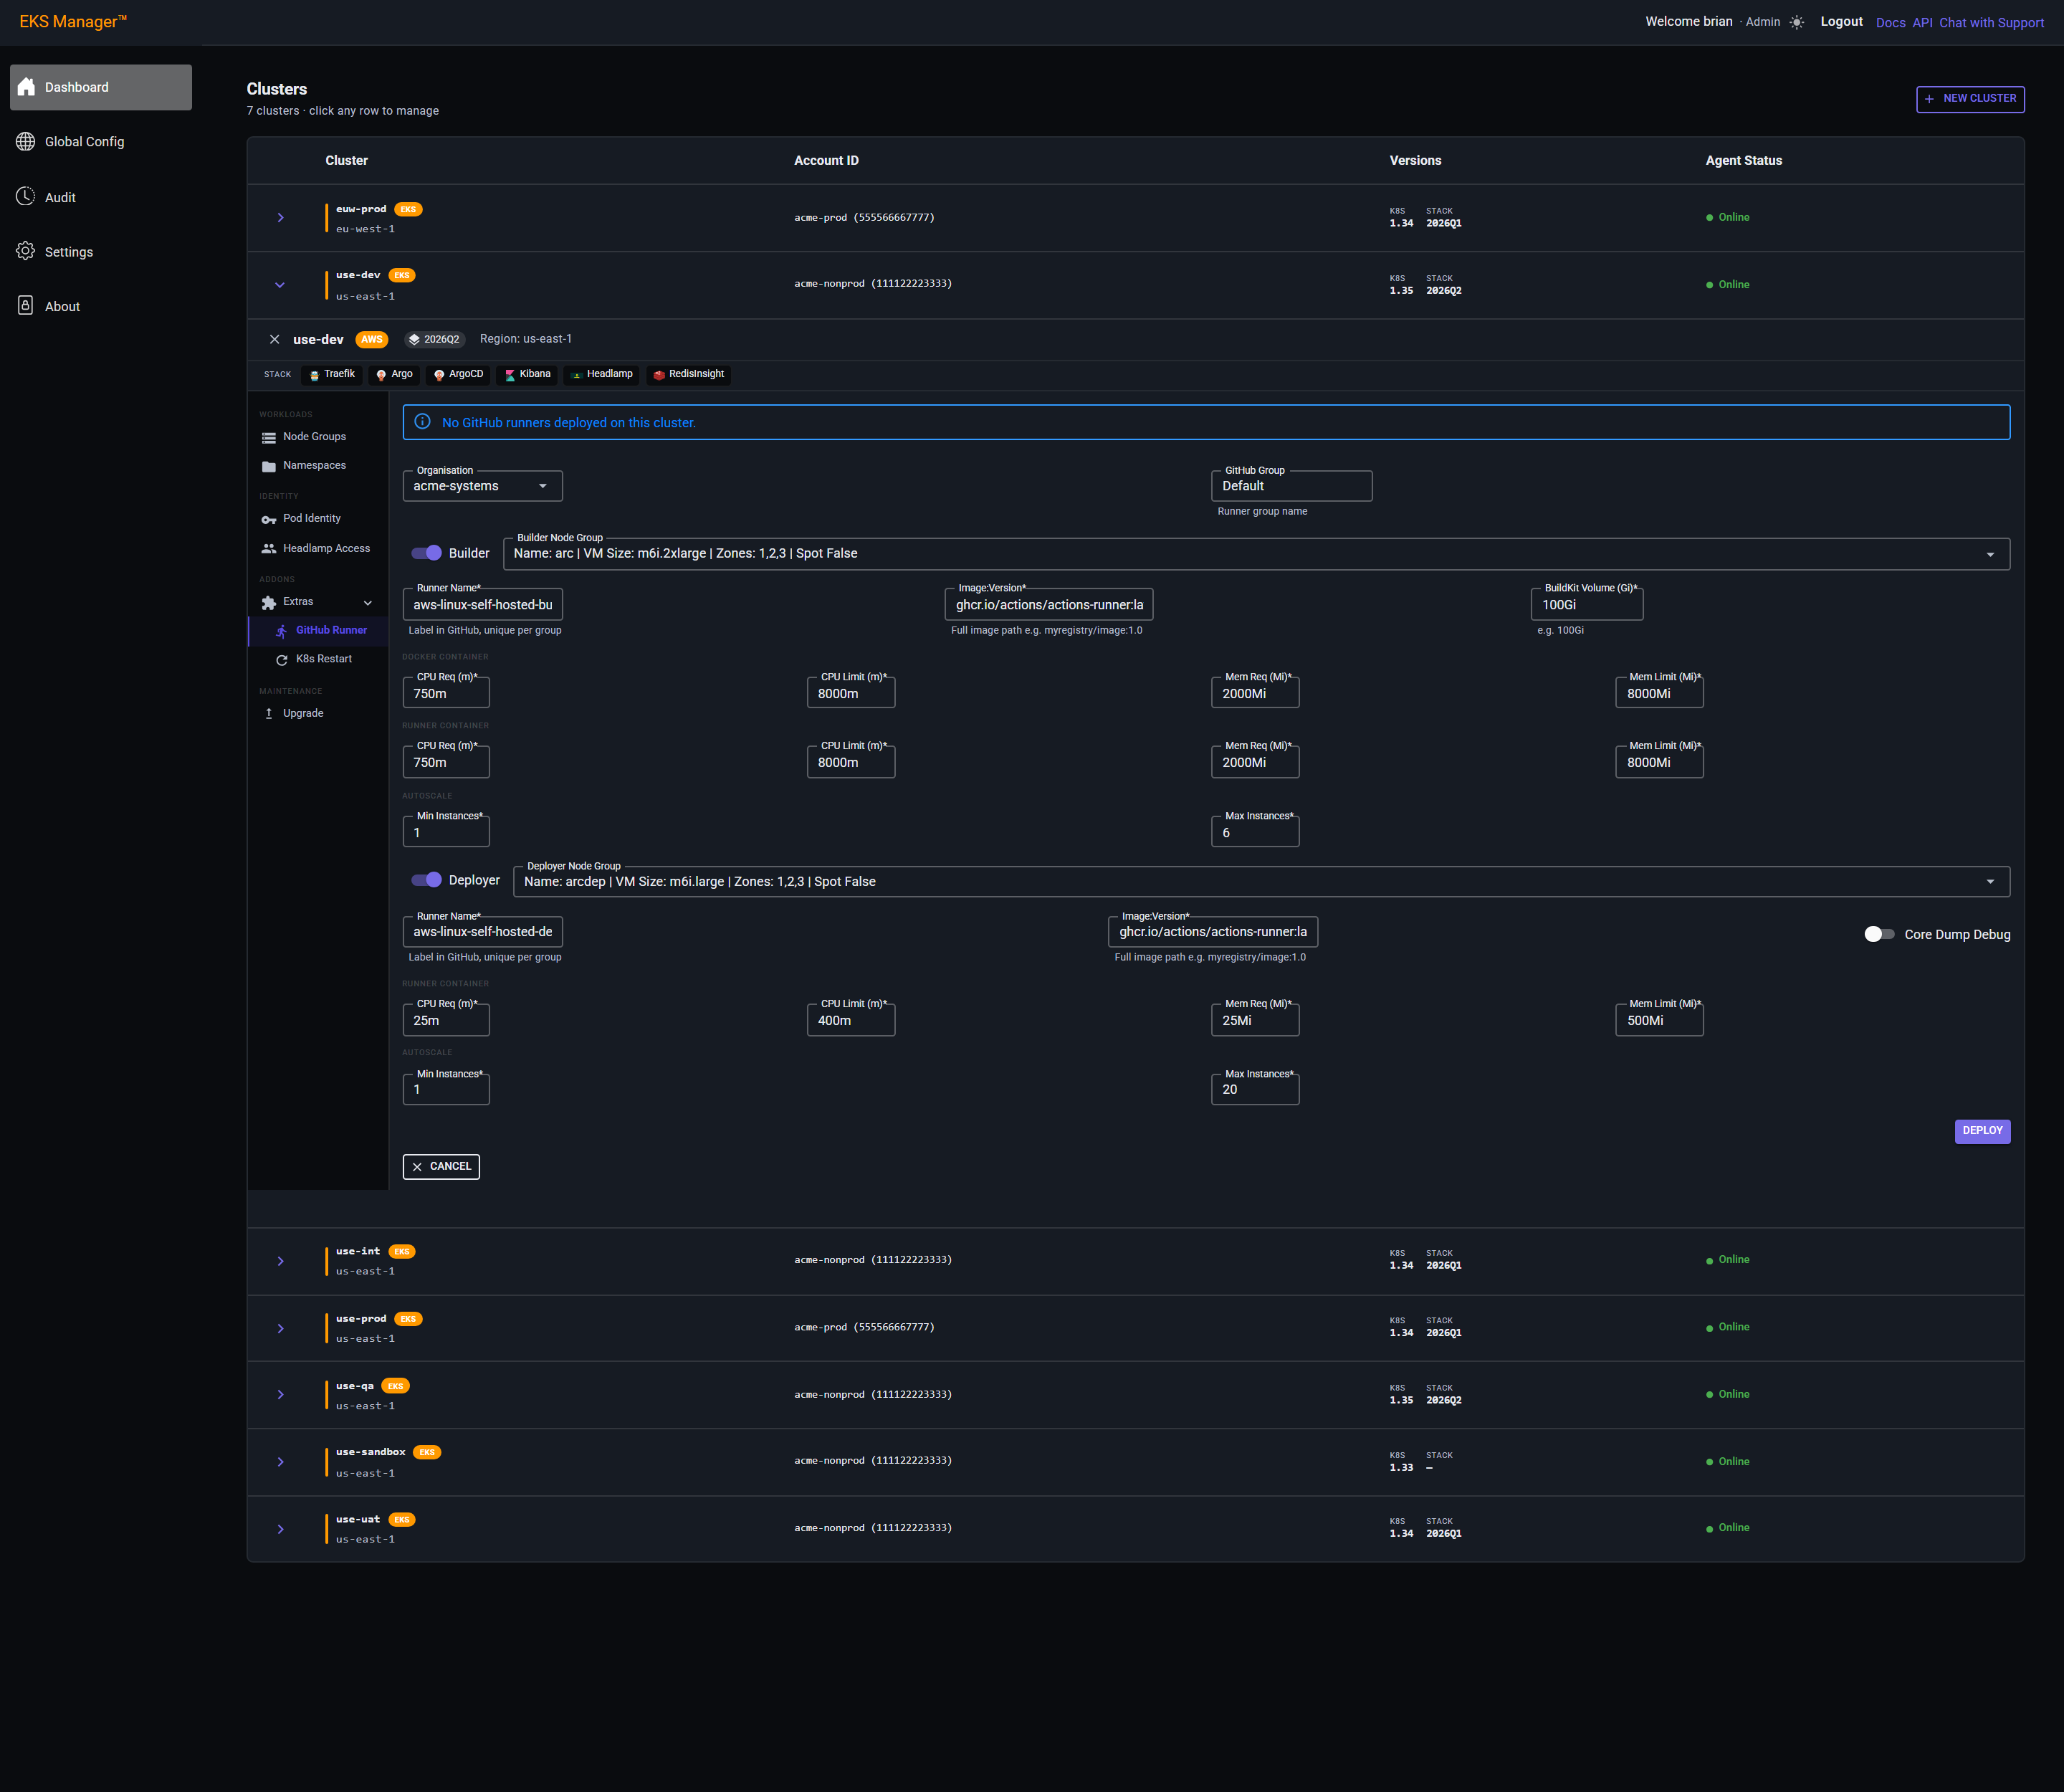This screenshot has height=1792, width=2064.
Task: Expand the use-sandbox cluster row
Action: point(281,1462)
